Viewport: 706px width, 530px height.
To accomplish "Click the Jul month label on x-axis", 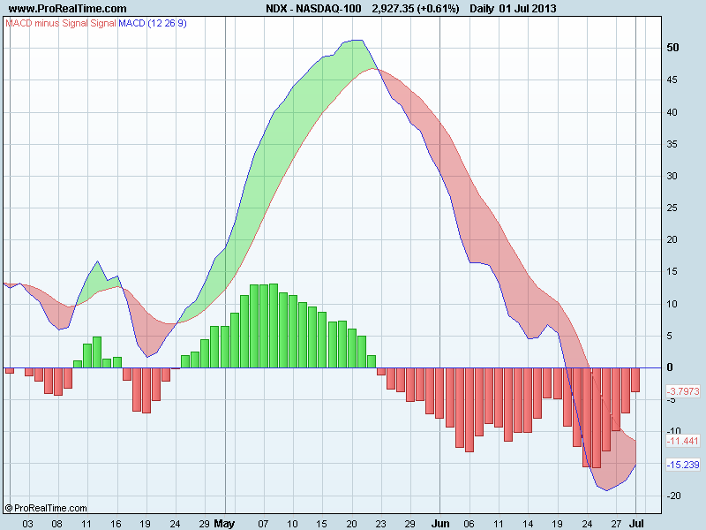I will (636, 524).
